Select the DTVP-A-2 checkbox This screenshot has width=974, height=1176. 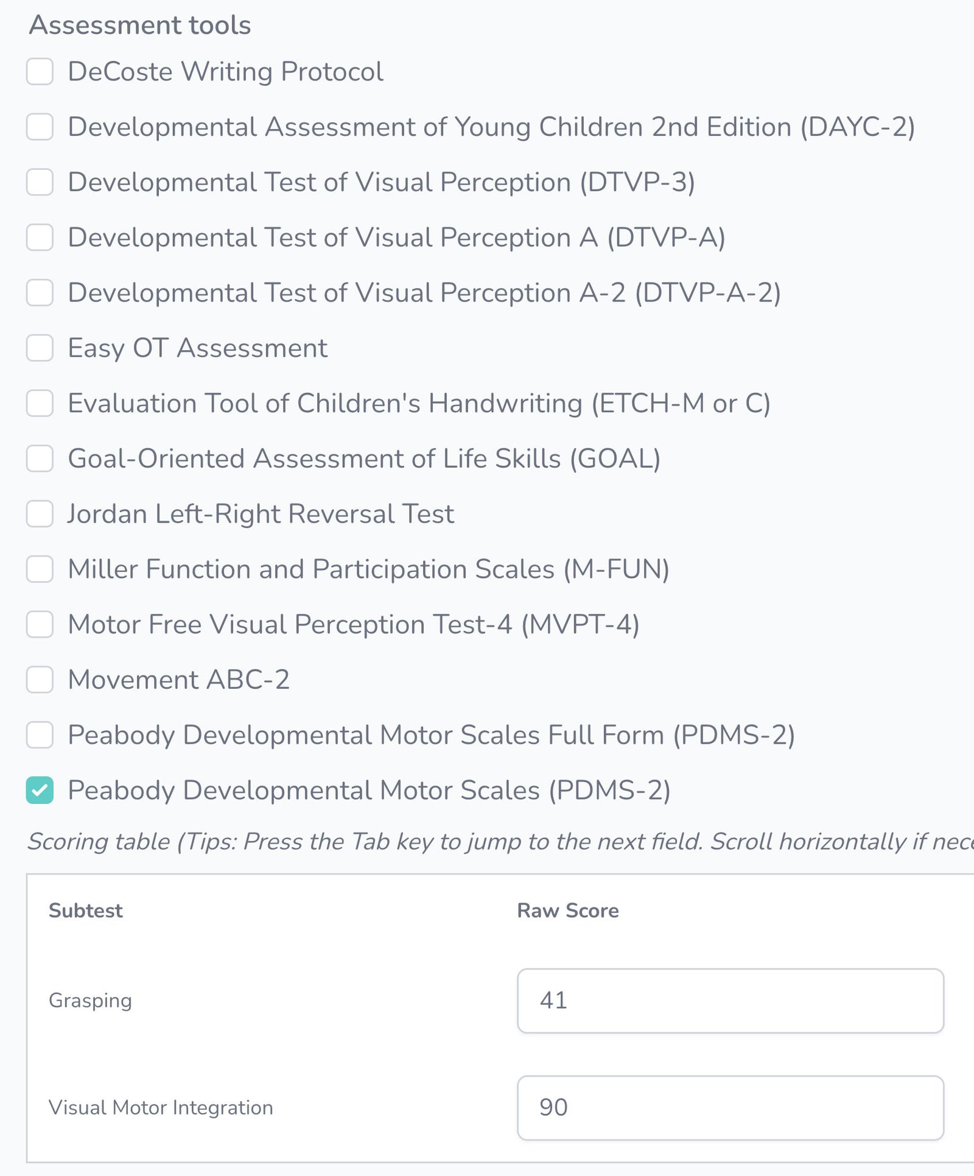[40, 293]
